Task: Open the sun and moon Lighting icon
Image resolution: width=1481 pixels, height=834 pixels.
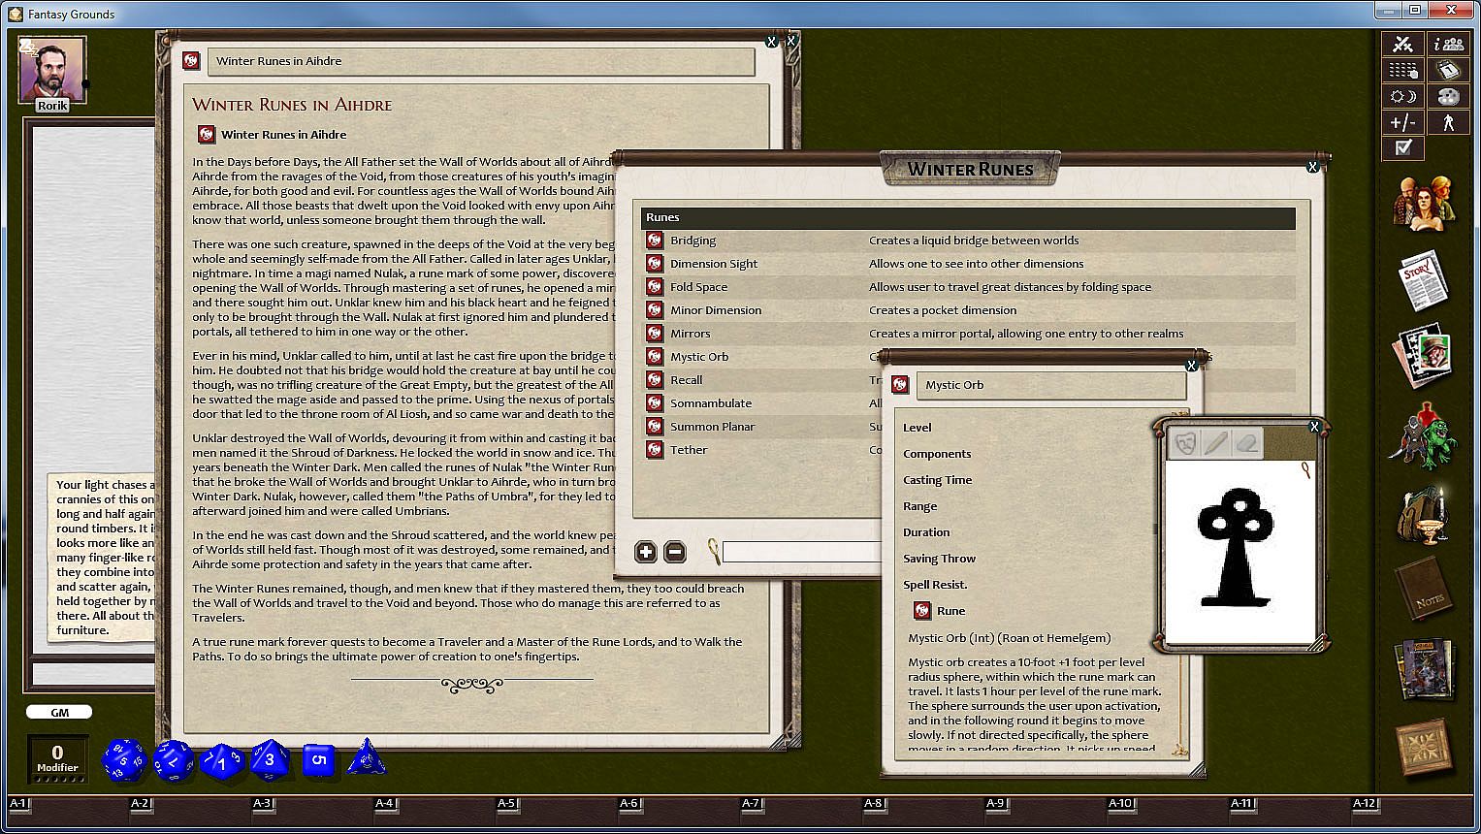Action: click(x=1402, y=96)
